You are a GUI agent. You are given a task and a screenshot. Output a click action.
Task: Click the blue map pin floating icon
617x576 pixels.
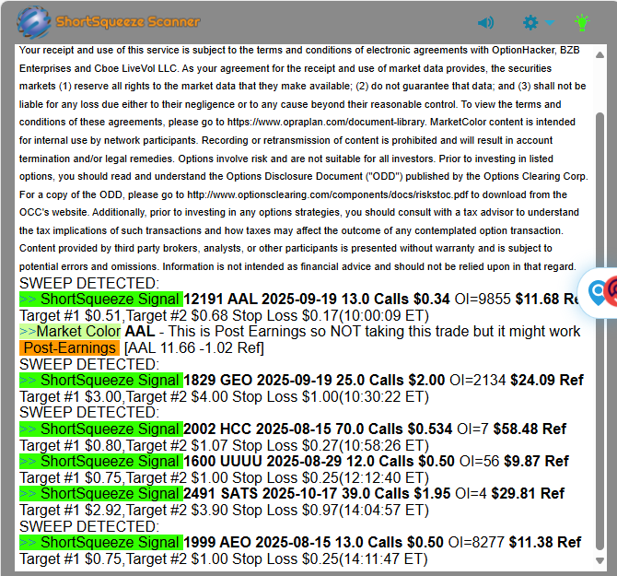(x=597, y=291)
